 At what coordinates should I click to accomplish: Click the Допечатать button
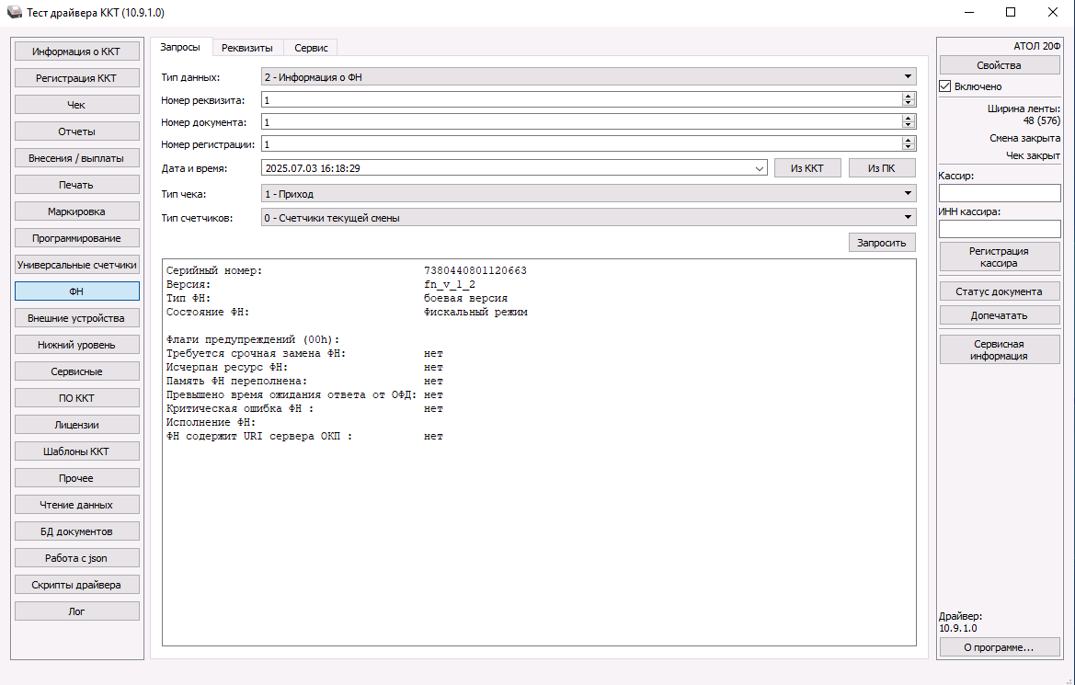(x=999, y=315)
